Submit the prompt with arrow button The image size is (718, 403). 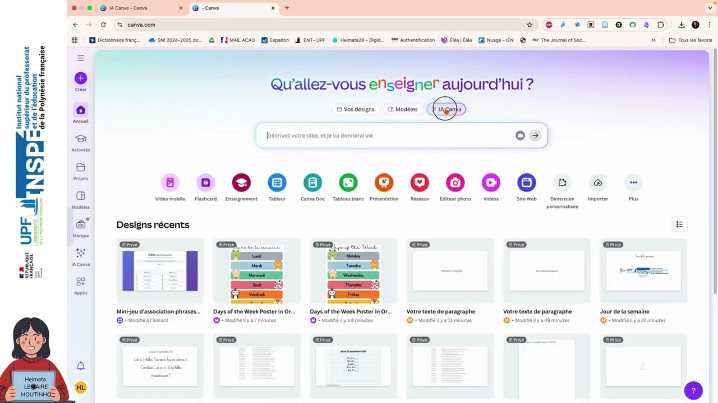pyautogui.click(x=535, y=135)
